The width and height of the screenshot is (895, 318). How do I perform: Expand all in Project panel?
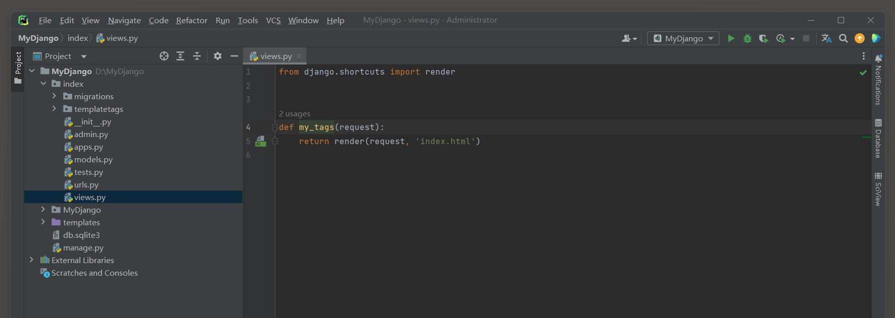(x=180, y=56)
